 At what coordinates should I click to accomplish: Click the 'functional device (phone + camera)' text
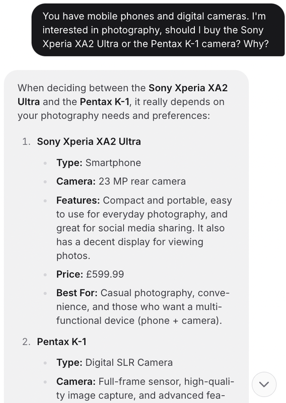coord(139,321)
